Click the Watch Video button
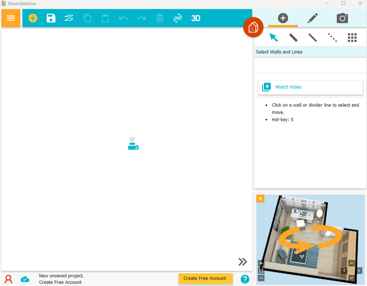This screenshot has height=286, width=367. [311, 87]
